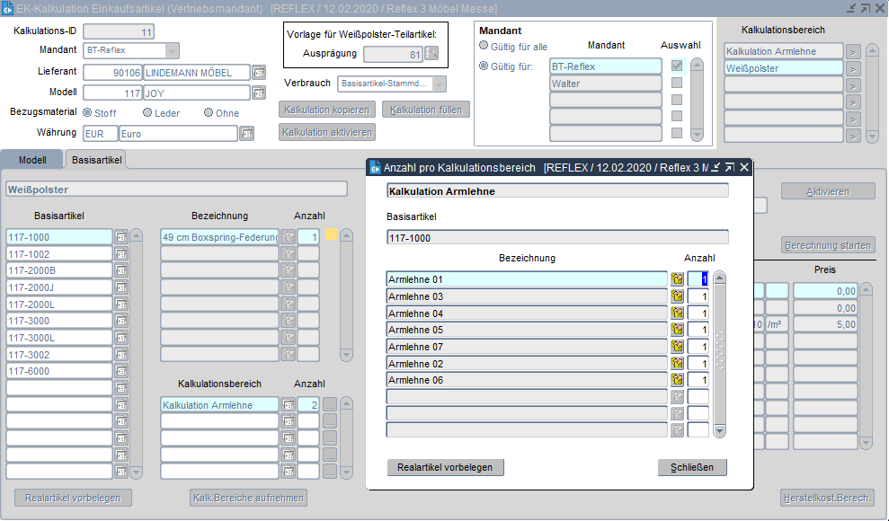Click the list icon next to Kalkulation Armlehne
The height and width of the screenshot is (521, 889).
coord(288,405)
